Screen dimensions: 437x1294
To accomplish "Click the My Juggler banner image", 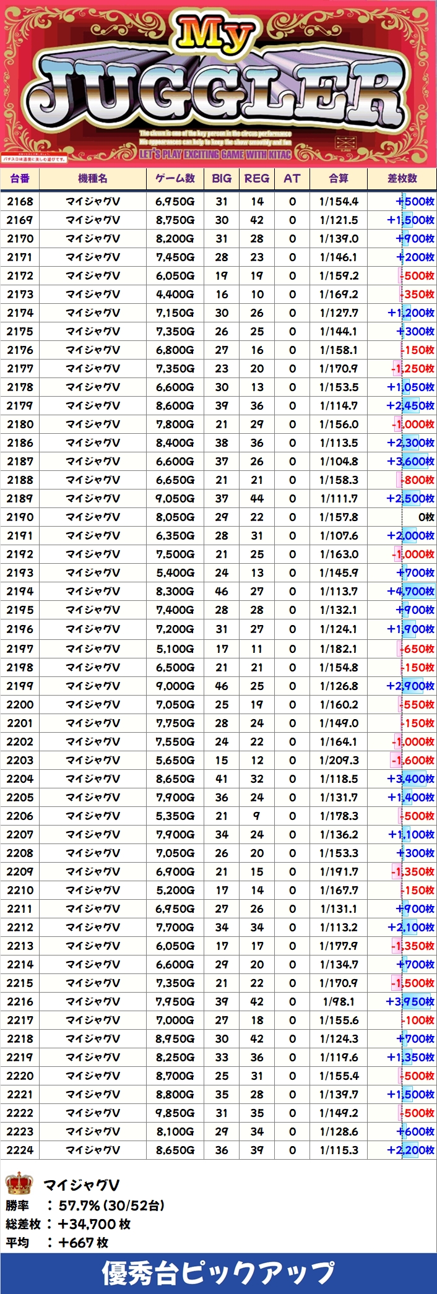I will [x=218, y=84].
